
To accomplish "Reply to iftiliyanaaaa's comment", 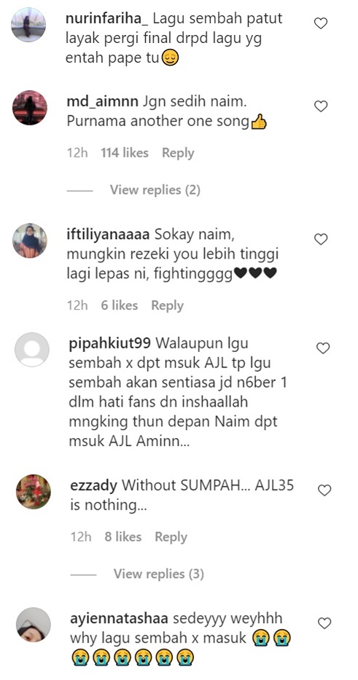I will coord(167,305).
